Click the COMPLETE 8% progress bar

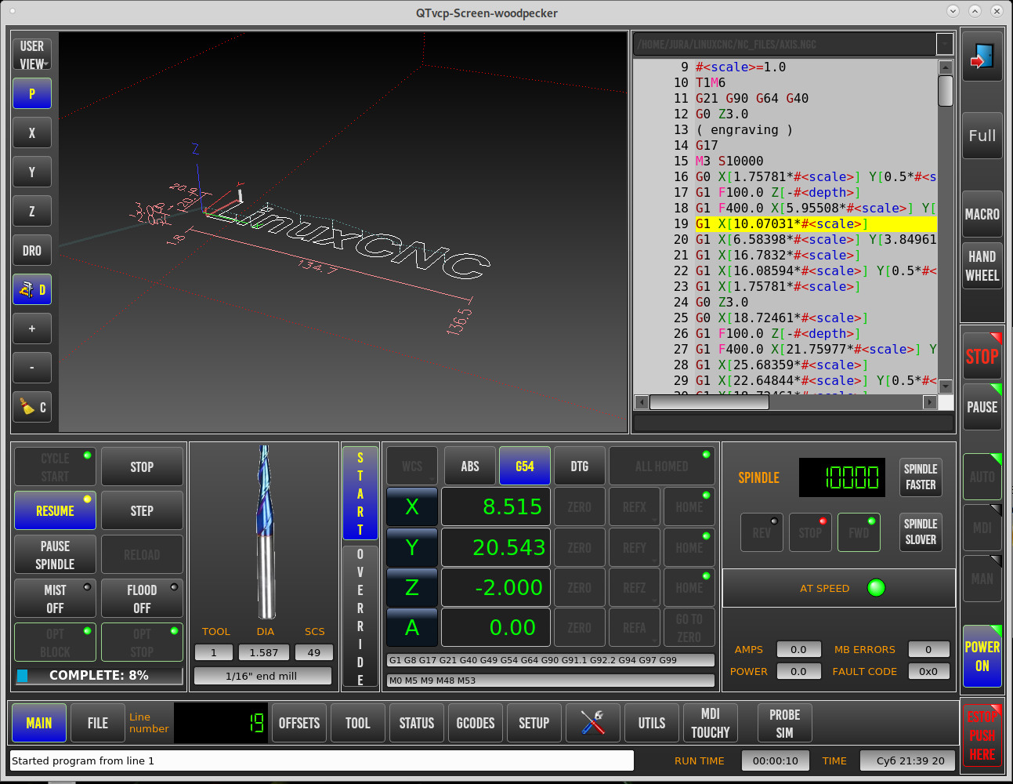(99, 675)
